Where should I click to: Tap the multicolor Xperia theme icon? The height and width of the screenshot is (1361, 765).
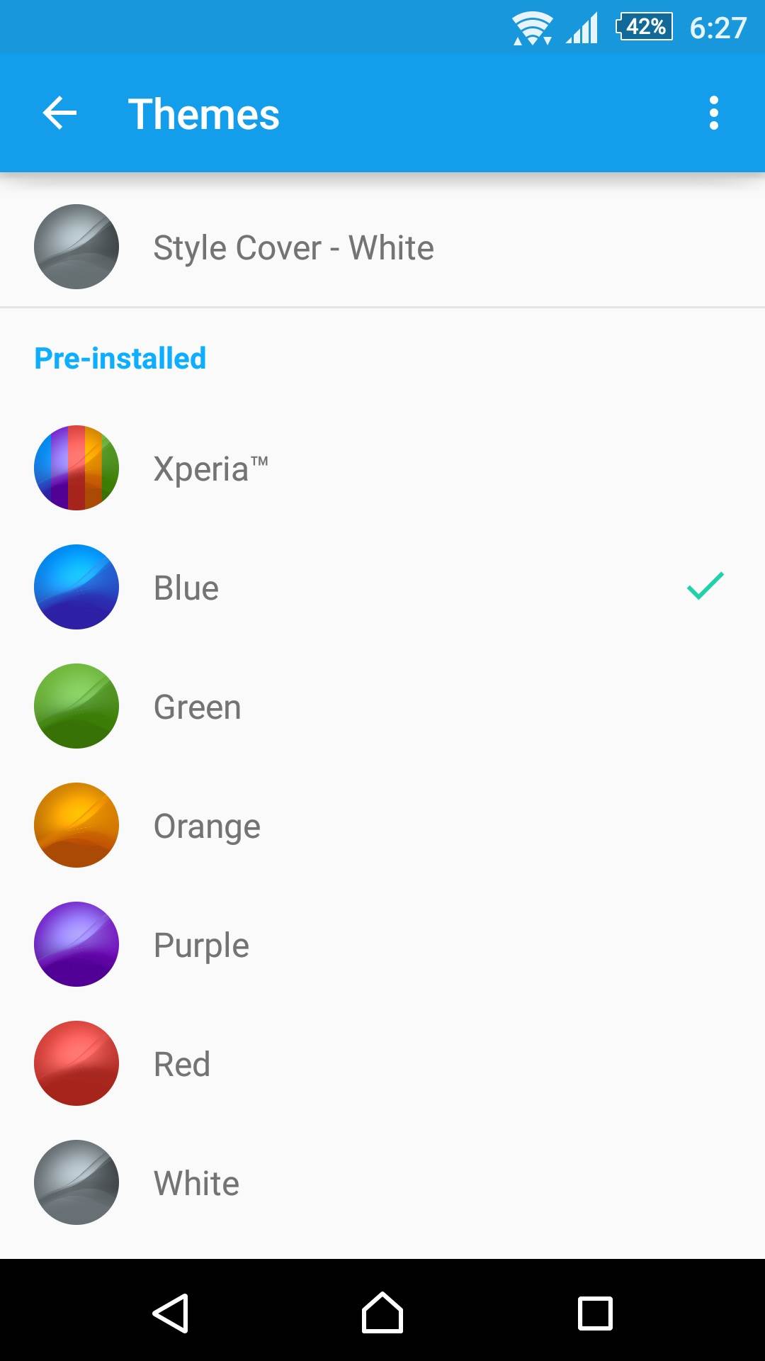[76, 468]
